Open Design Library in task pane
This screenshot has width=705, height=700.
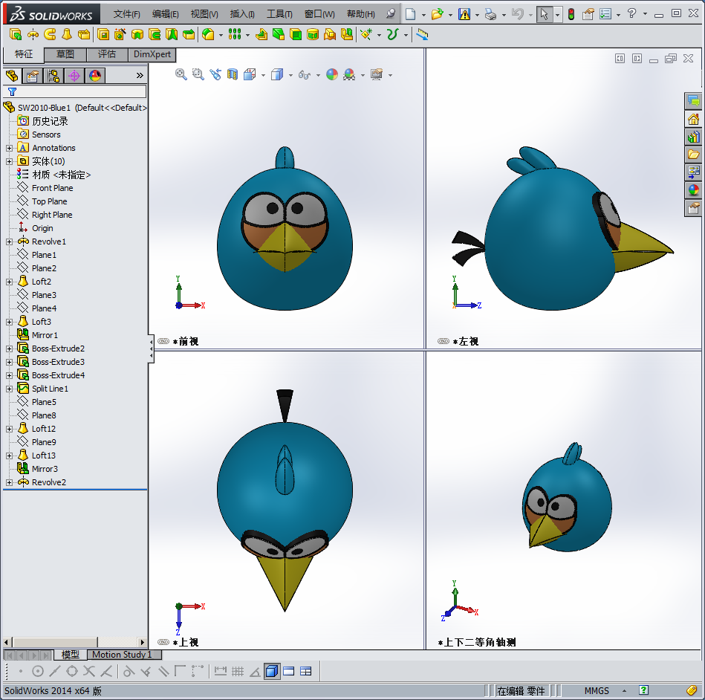pos(693,136)
